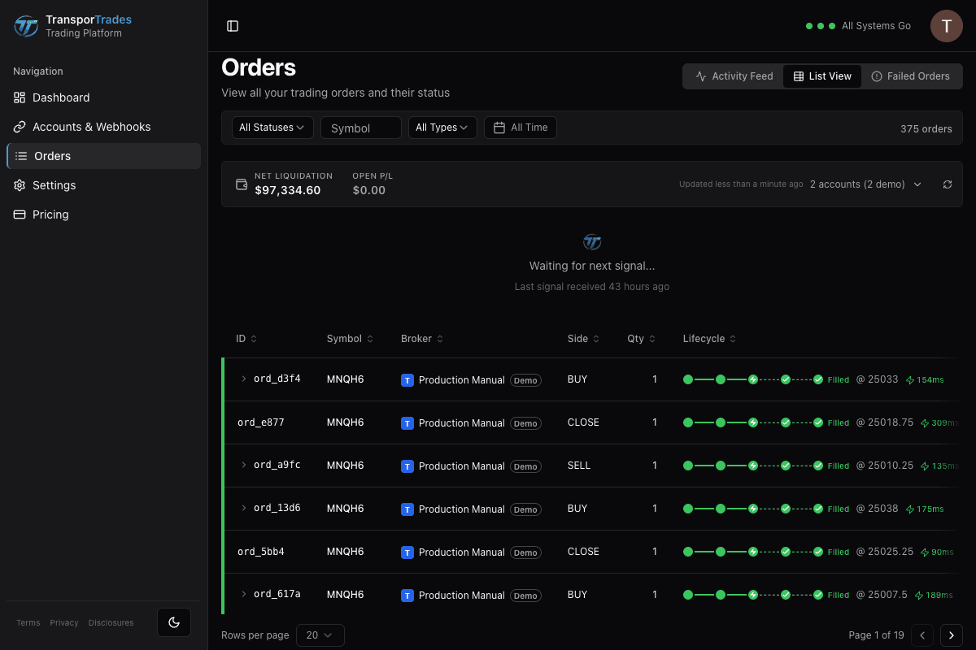Toggle the sidebar panel icon
This screenshot has width=976, height=650.
pyautogui.click(x=233, y=26)
